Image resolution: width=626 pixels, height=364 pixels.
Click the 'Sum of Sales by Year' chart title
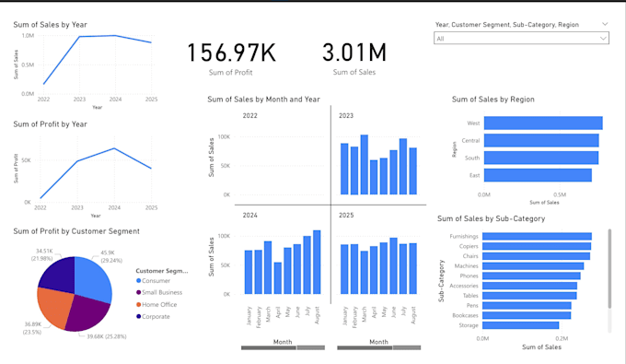[50, 25]
